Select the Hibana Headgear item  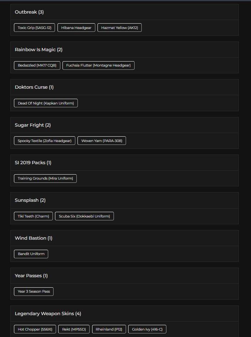(76, 28)
